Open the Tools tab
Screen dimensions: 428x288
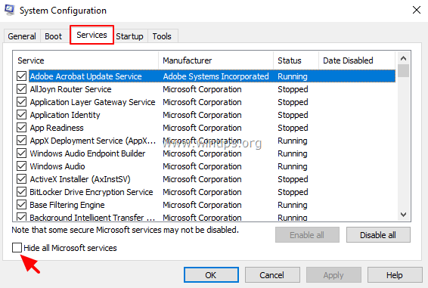click(x=162, y=36)
